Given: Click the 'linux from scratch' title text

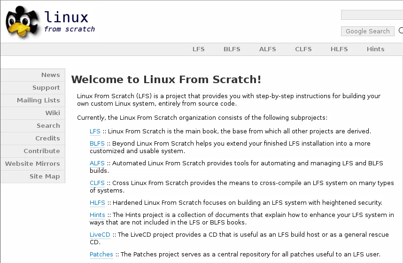Looking at the screenshot, I should click(x=70, y=22).
